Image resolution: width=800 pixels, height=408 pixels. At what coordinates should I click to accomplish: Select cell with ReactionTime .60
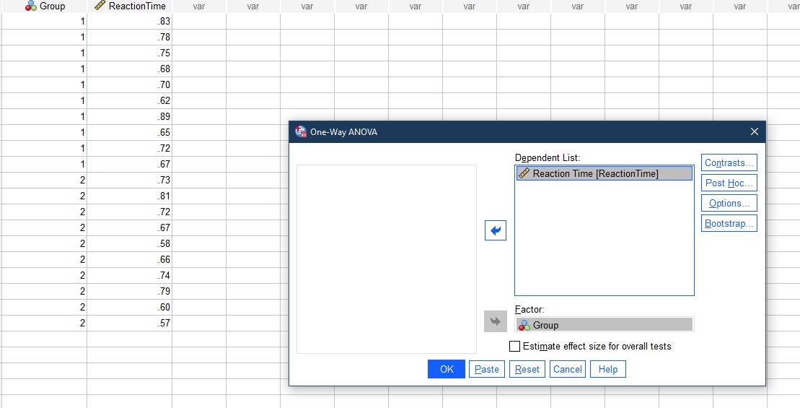click(130, 307)
